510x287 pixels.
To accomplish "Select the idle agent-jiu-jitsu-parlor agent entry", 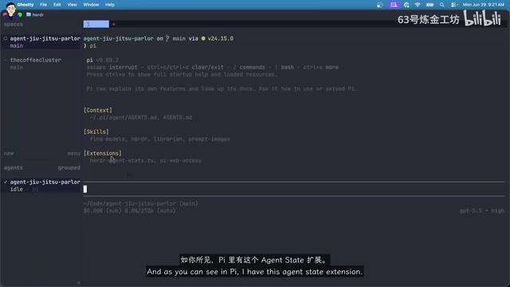I will click(41, 186).
